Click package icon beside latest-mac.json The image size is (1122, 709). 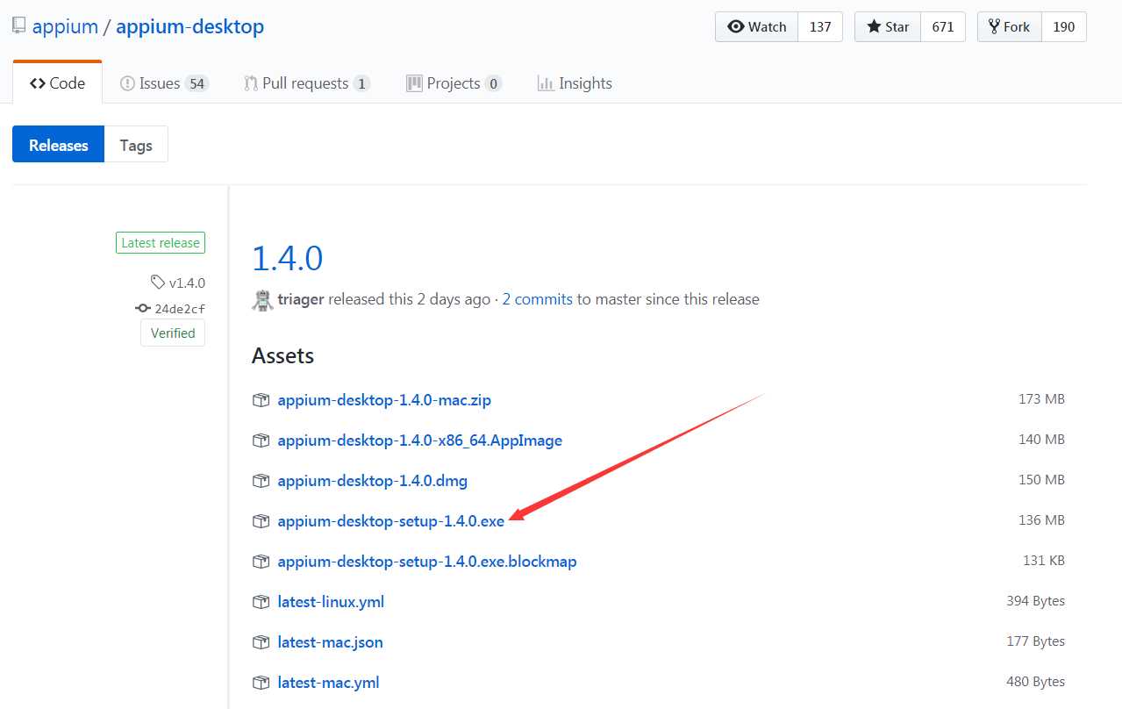(x=261, y=642)
